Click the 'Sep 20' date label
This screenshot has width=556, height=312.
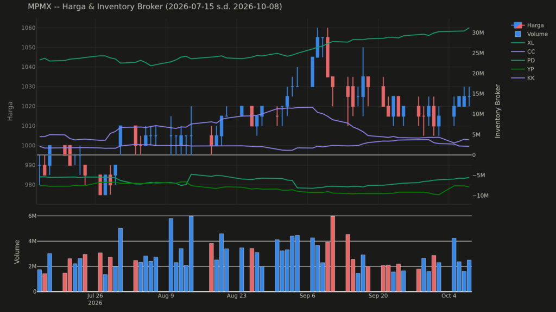[378, 296]
